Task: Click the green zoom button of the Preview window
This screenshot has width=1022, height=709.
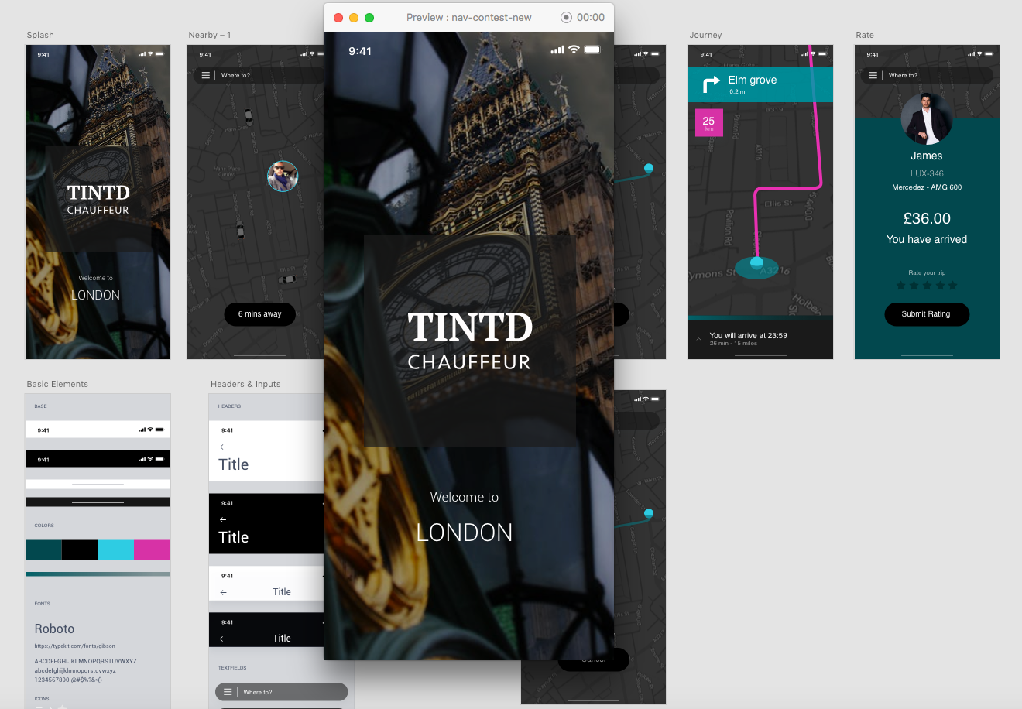Action: [369, 17]
